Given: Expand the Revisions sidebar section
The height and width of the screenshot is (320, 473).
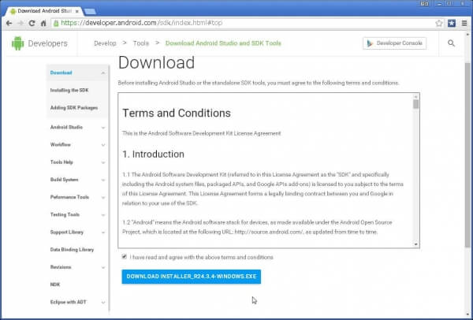Looking at the screenshot, I should click(103, 267).
